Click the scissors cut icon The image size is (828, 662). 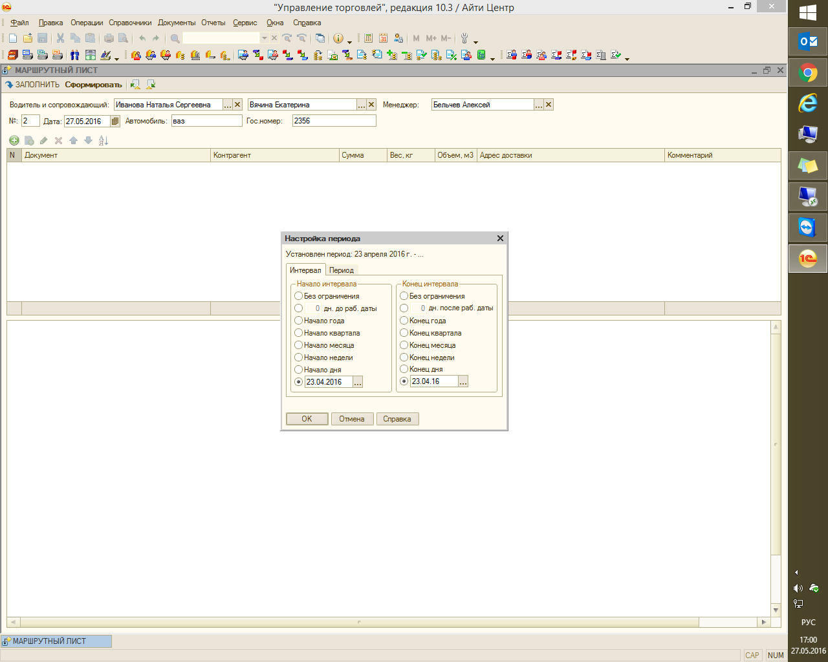[x=60, y=38]
